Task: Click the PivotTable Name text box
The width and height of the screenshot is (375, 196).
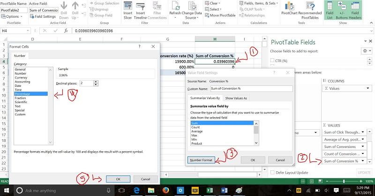Action: pyautogui.click(x=14, y=10)
